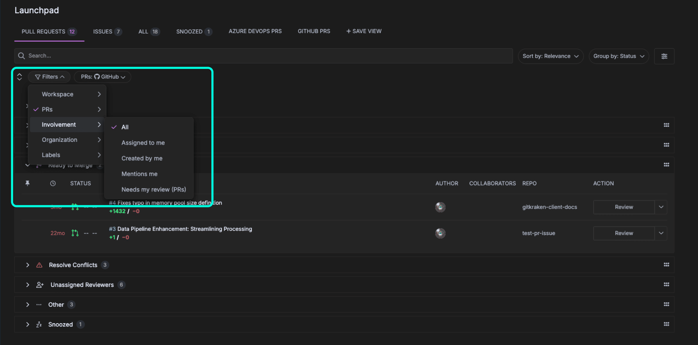Click the gitkraken-client-docs repo name
This screenshot has height=345, width=698.
[x=549, y=207]
